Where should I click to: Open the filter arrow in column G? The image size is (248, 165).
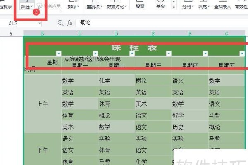tap(242, 53)
